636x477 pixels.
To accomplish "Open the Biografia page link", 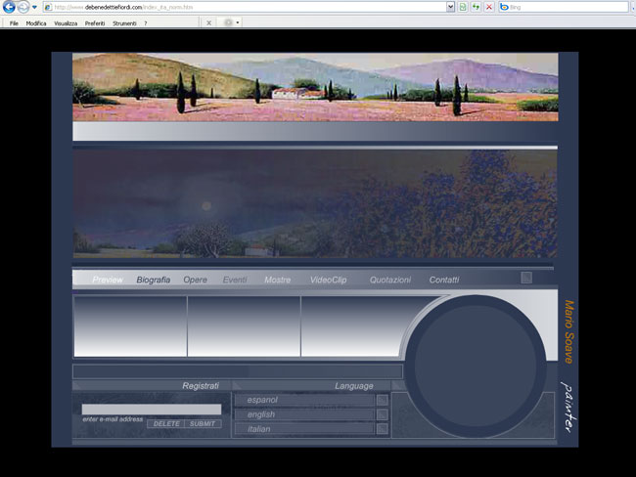I will coord(154,280).
